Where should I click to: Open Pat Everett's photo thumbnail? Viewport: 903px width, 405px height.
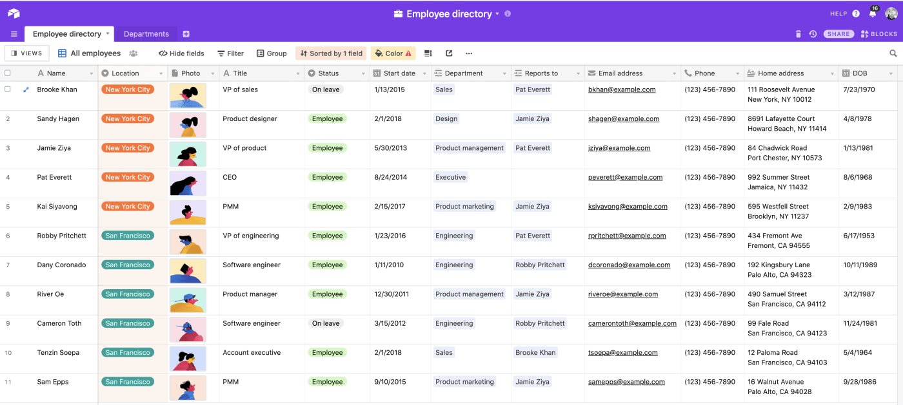click(x=188, y=183)
